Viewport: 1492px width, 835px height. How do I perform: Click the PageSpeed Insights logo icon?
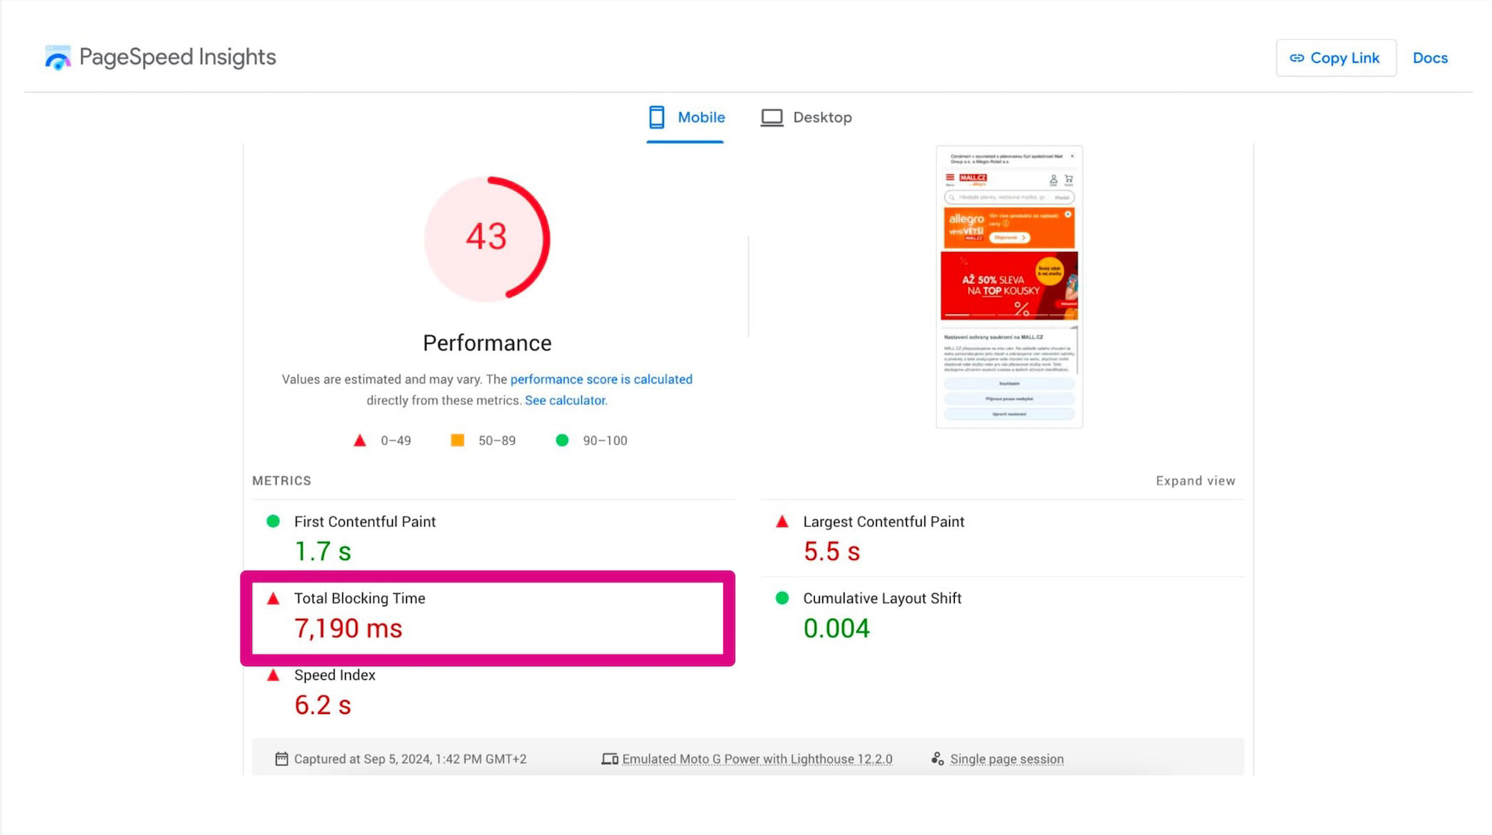click(x=57, y=58)
